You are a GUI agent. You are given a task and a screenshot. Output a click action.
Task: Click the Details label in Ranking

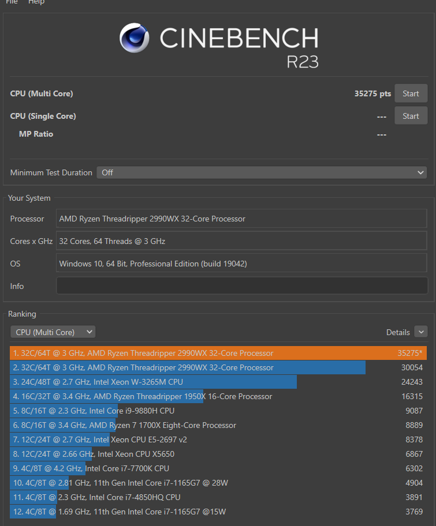[x=398, y=332]
